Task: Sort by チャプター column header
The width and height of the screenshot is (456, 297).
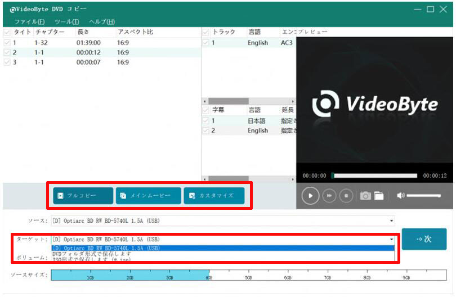Action: point(50,32)
